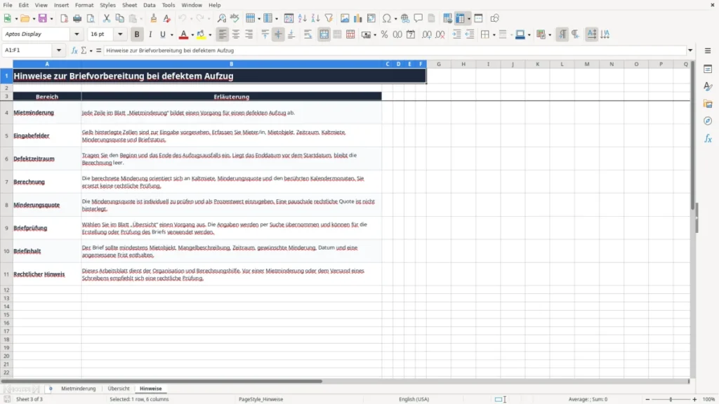Align cell text left

[x=223, y=34]
